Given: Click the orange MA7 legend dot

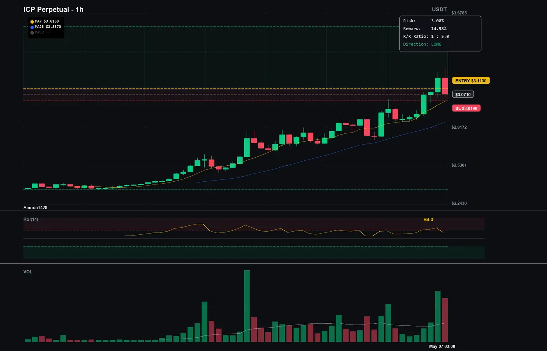Looking at the screenshot, I should pyautogui.click(x=32, y=22).
